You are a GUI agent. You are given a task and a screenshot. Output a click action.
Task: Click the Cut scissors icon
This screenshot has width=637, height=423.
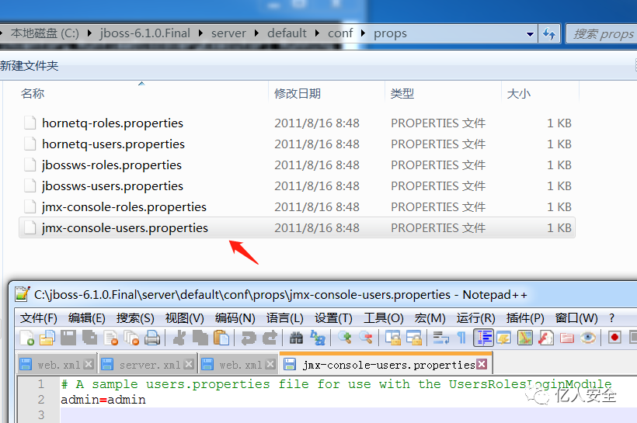point(179,338)
